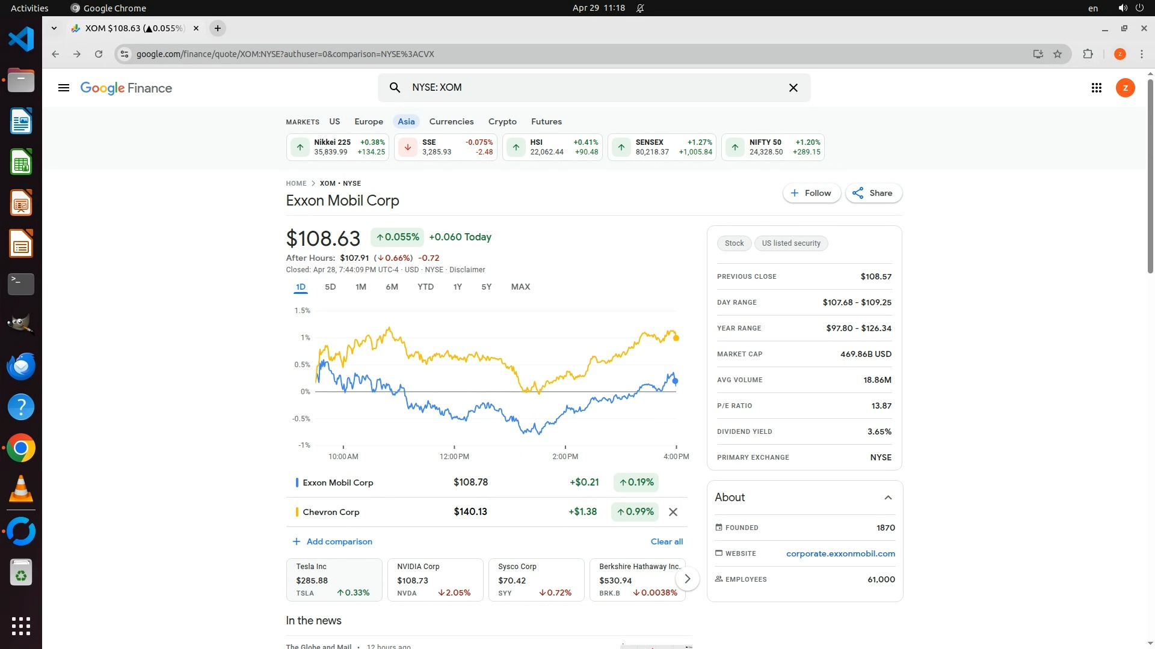Click the Tesla Inc comparison card
Viewport: 1155px width, 649px height.
click(x=334, y=579)
